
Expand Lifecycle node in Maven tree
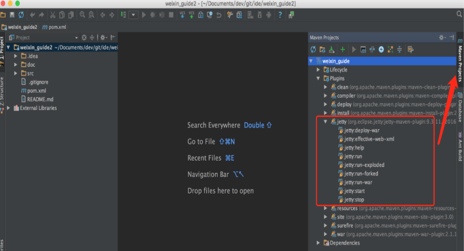coord(318,69)
